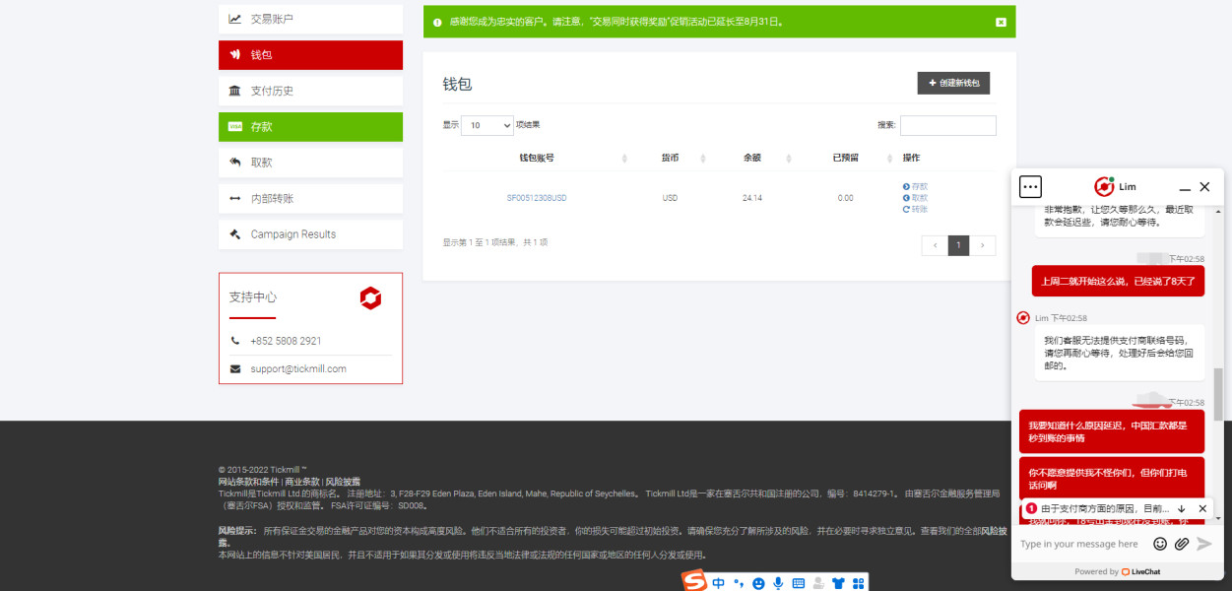Activate IME voice input microphone

tap(778, 583)
